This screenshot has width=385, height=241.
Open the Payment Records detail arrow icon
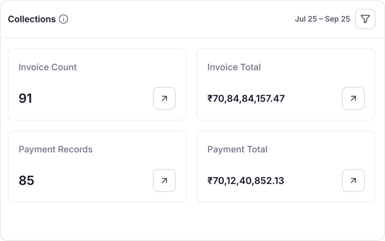pyautogui.click(x=164, y=180)
